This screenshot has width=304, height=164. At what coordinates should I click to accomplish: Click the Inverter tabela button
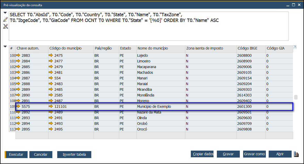(74, 154)
